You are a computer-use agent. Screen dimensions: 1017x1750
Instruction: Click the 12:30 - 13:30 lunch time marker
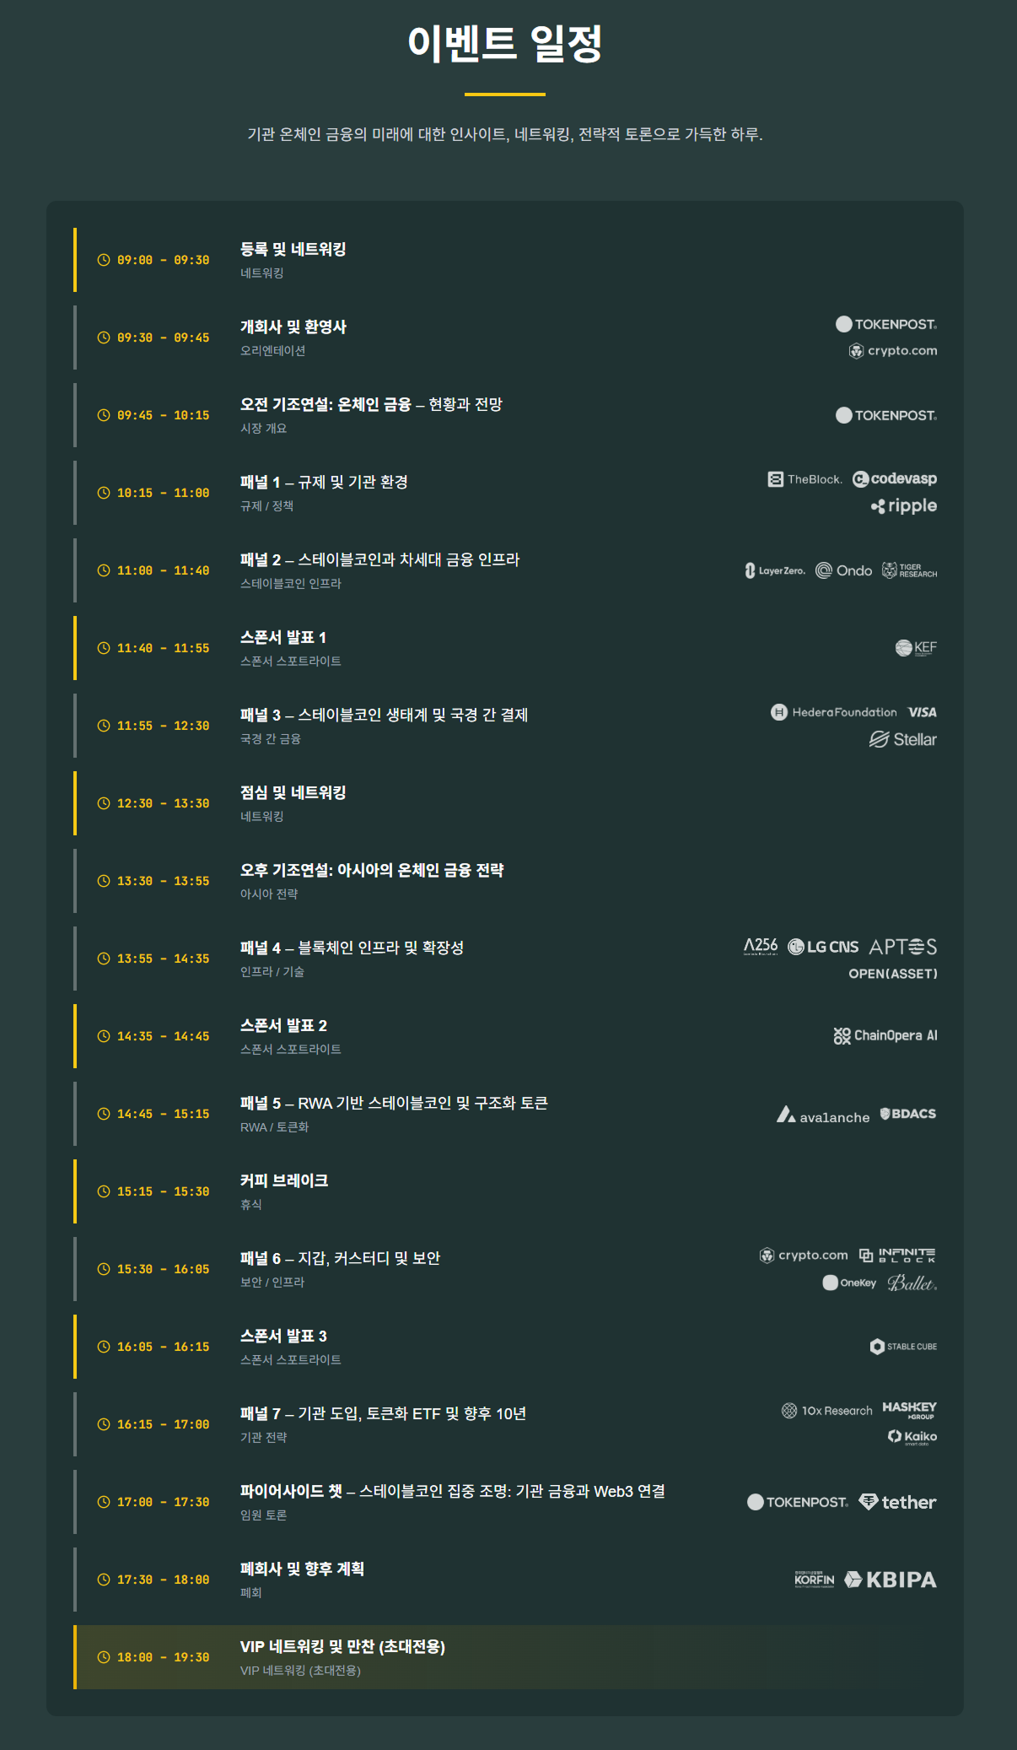pos(163,803)
